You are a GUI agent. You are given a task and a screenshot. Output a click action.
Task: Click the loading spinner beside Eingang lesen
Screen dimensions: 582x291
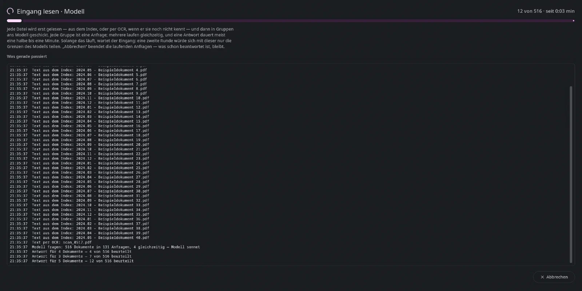10,11
